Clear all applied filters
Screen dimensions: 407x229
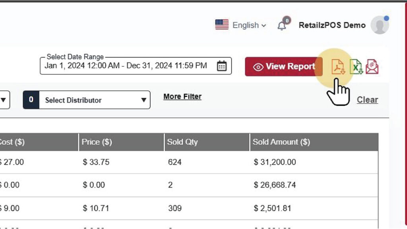click(x=367, y=100)
